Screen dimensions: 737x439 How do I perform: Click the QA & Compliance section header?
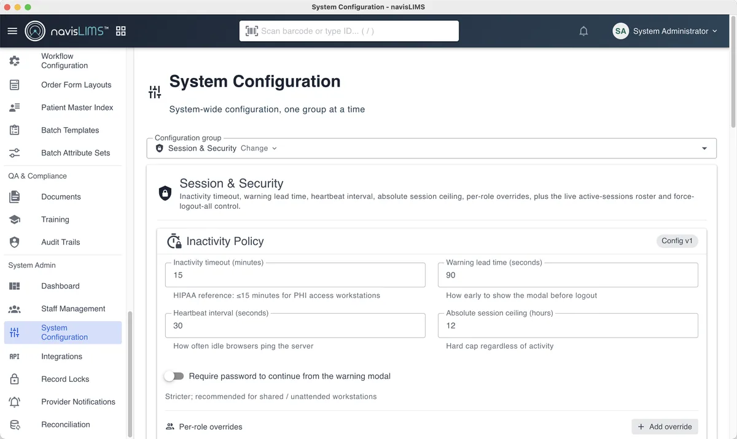coord(37,176)
